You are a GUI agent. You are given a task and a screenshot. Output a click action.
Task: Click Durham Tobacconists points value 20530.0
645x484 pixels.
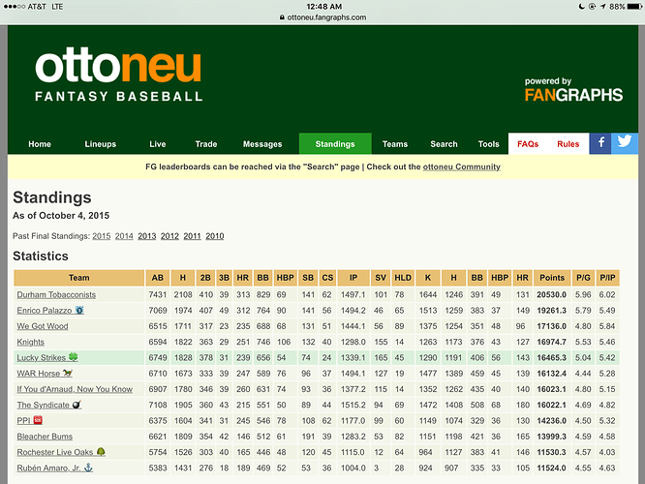(552, 294)
